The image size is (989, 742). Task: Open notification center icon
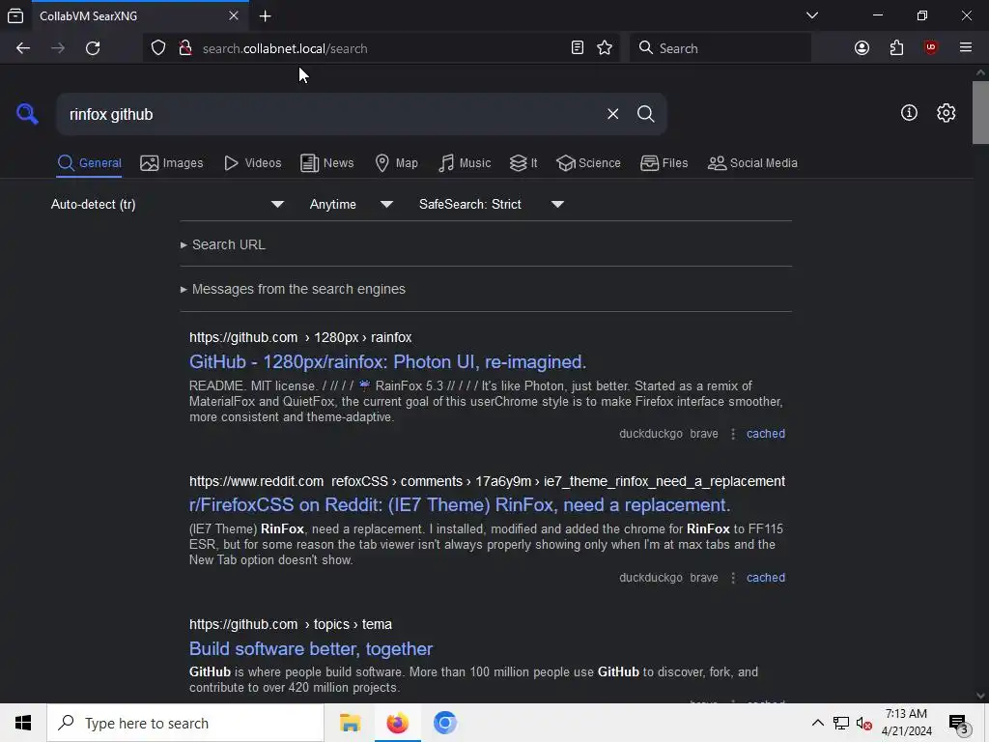click(959, 723)
